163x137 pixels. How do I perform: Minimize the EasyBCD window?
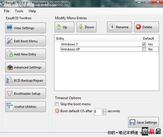139,2
